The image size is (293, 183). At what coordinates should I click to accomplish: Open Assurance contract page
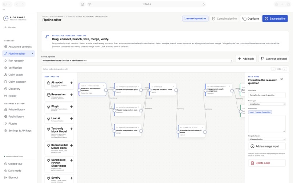point(19,47)
